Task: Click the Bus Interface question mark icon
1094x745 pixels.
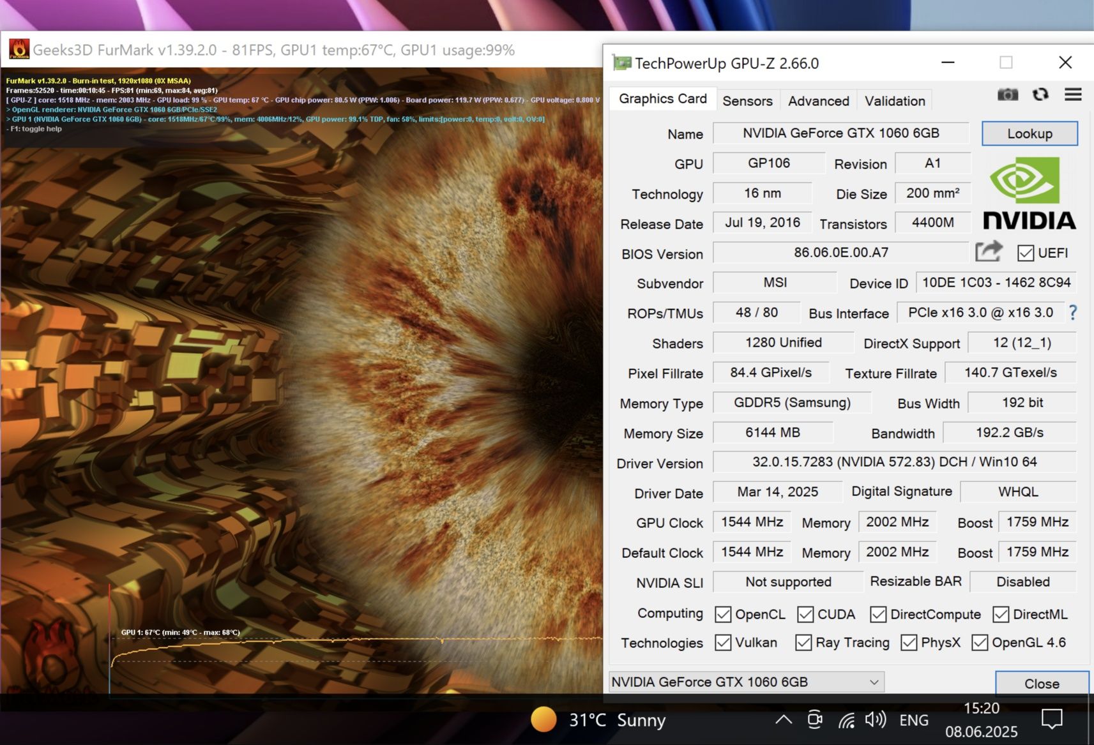Action: (x=1073, y=313)
